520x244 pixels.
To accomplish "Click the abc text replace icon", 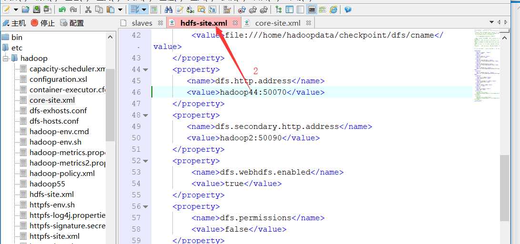I will click(x=190, y=9).
